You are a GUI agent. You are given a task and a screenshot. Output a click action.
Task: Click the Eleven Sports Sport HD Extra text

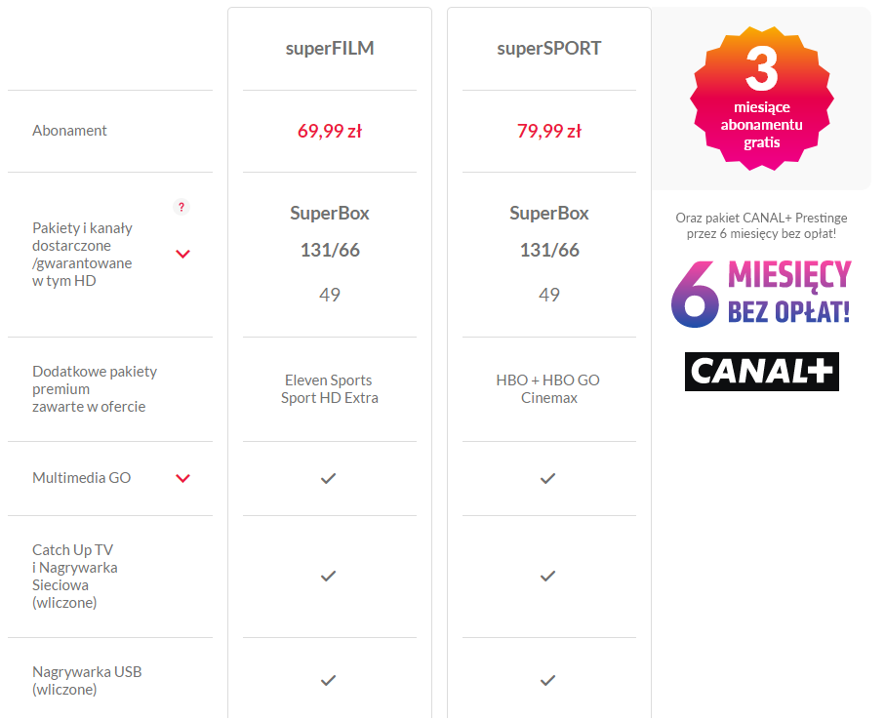(x=330, y=389)
